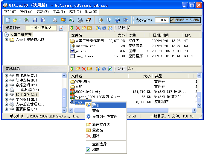Expand the 软件备份 (G:) drive node
This screenshot has height=154, width=204.
(x=6, y=95)
